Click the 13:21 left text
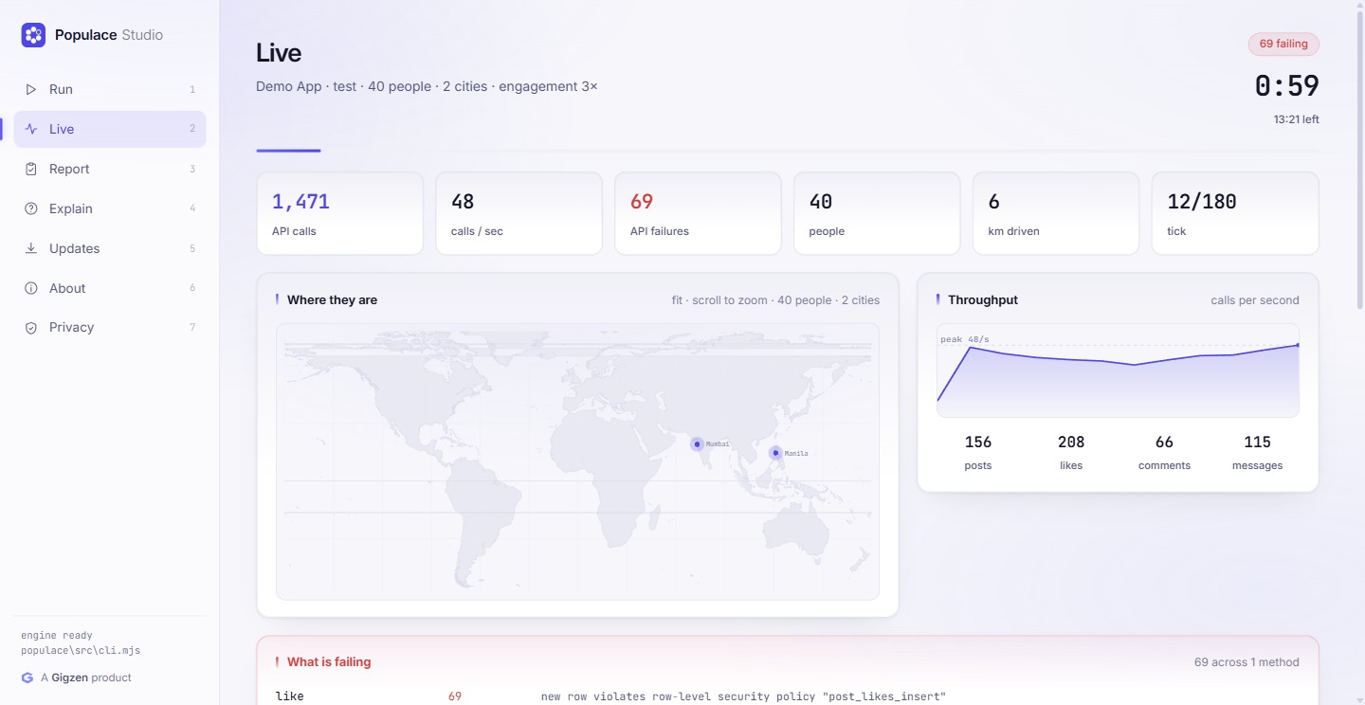Screen dimensions: 1365x705 (1296, 119)
